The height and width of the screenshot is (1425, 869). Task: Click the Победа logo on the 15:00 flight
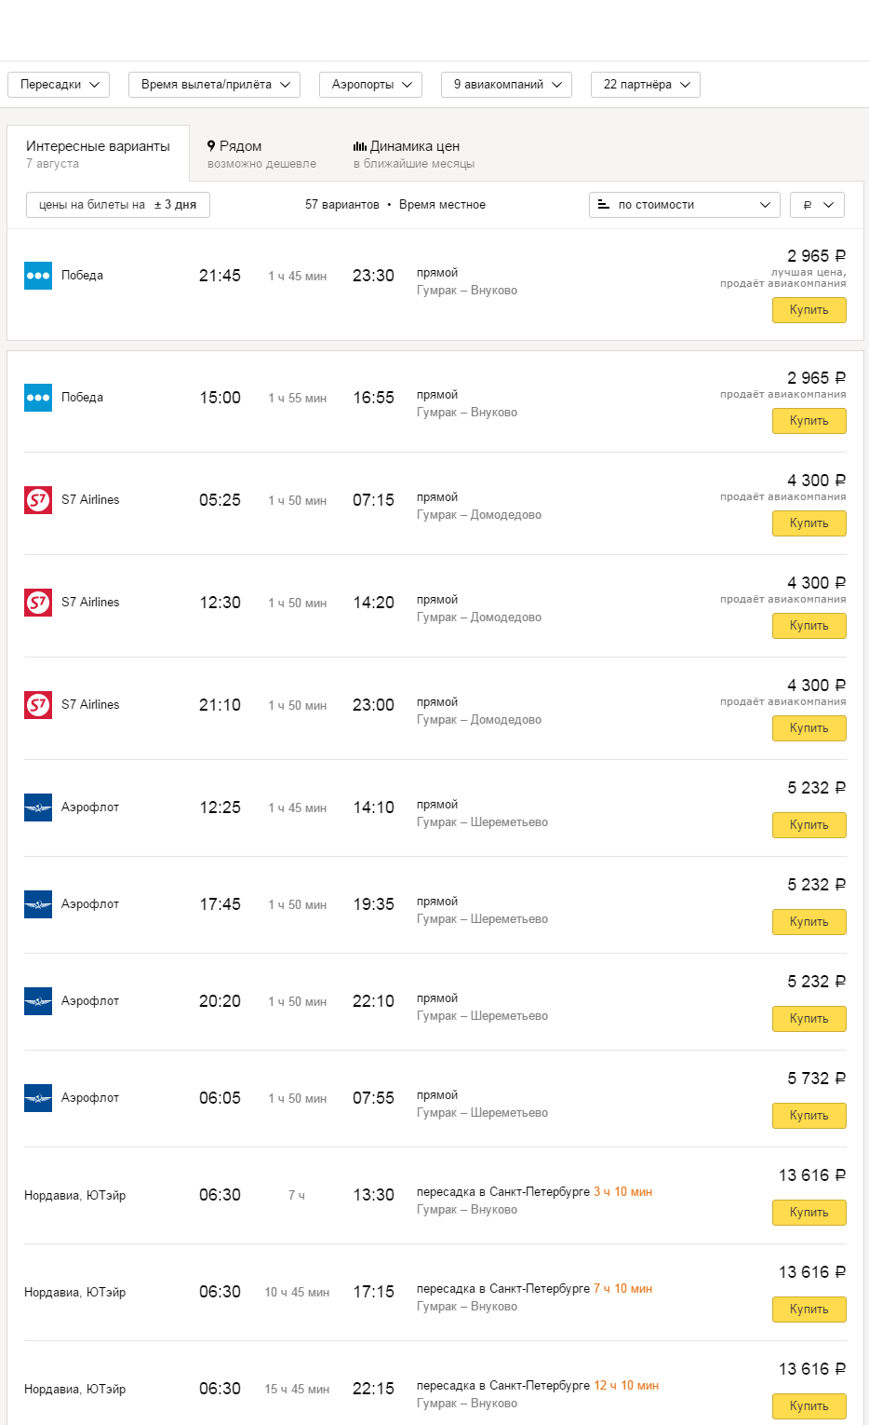[x=38, y=398]
